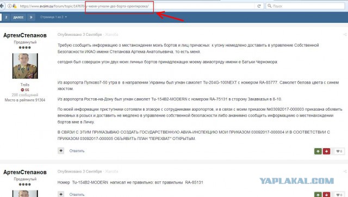
Task: Click the ДАЛЕЕ next page button
Action: (x=18, y=17)
